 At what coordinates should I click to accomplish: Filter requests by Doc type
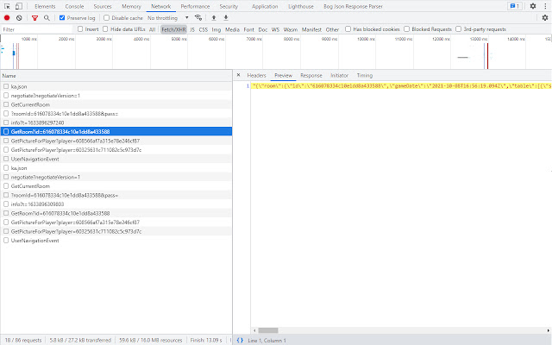pos(262,29)
